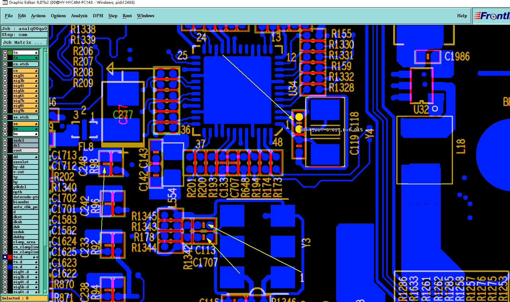
Task: Click the hand icon on cs.d layer
Action: coord(36,267)
